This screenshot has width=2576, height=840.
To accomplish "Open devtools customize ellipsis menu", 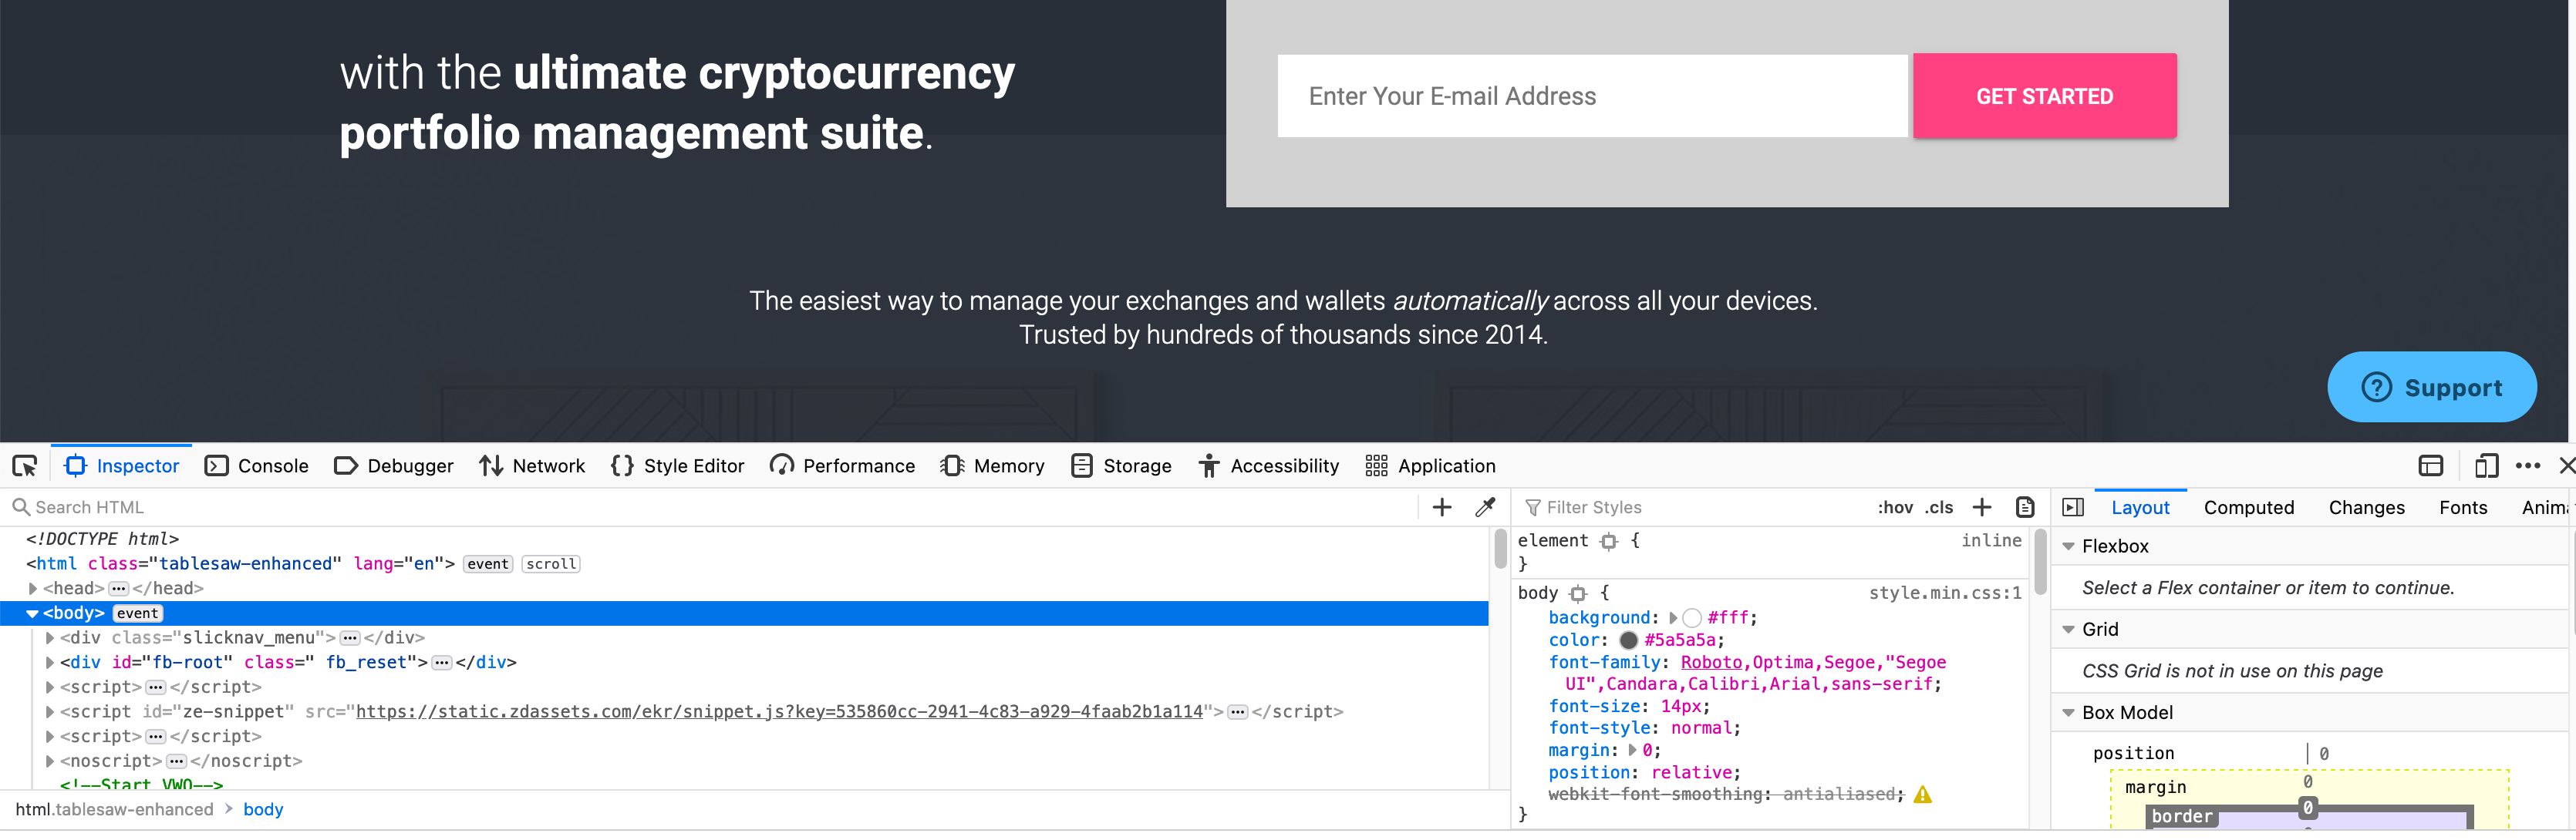I will click(2528, 465).
